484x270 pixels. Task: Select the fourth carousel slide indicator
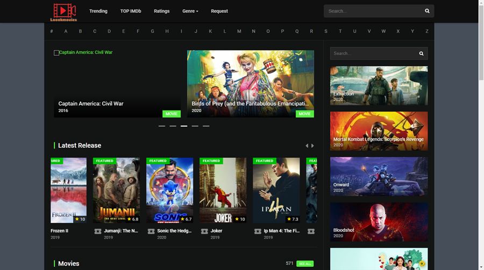195,126
